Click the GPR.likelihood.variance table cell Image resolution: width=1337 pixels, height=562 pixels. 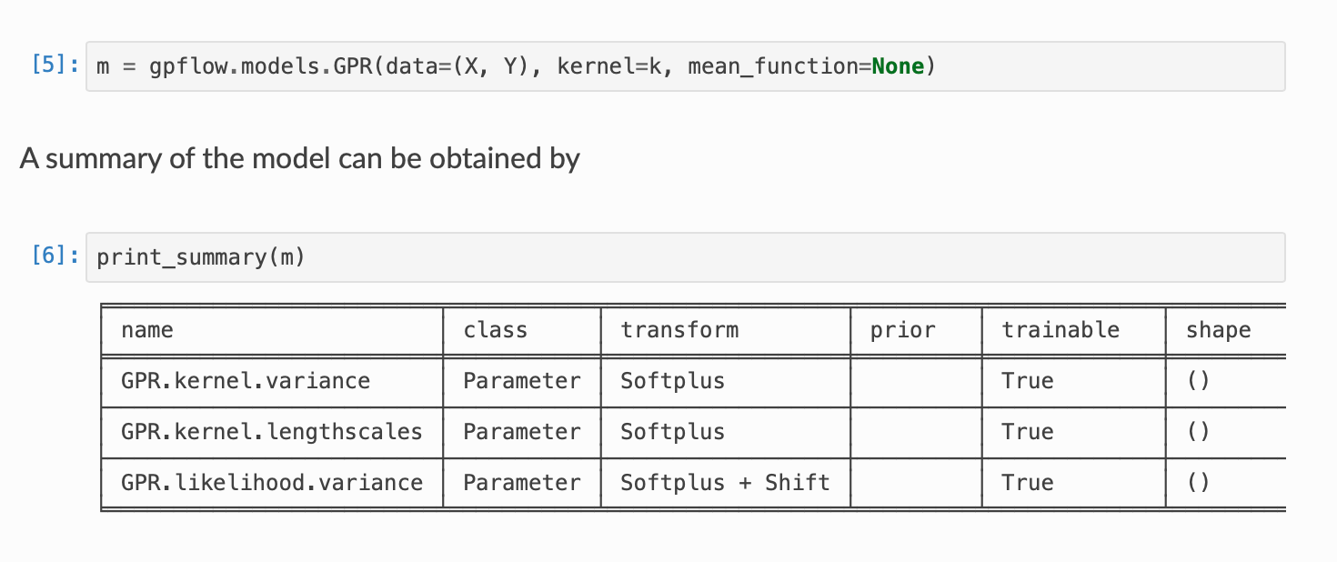click(x=271, y=483)
